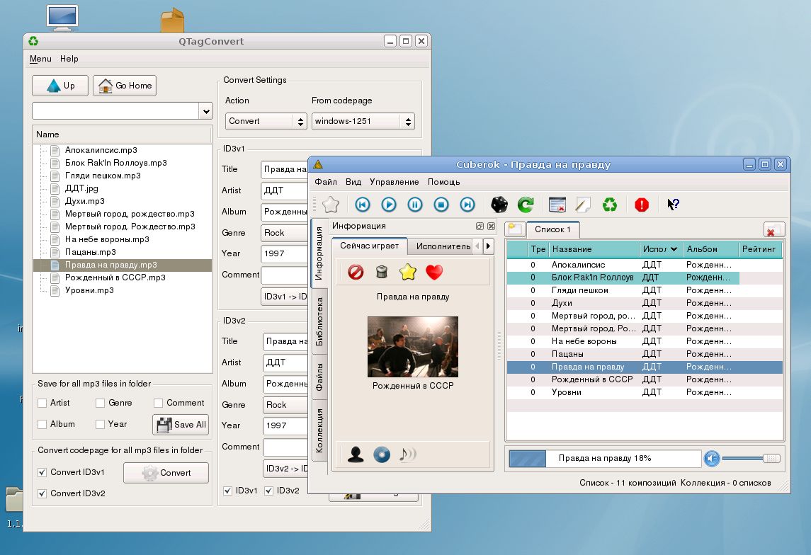This screenshot has width=811, height=555.
Task: Expand the folder path combo box arrow
Action: 206,111
